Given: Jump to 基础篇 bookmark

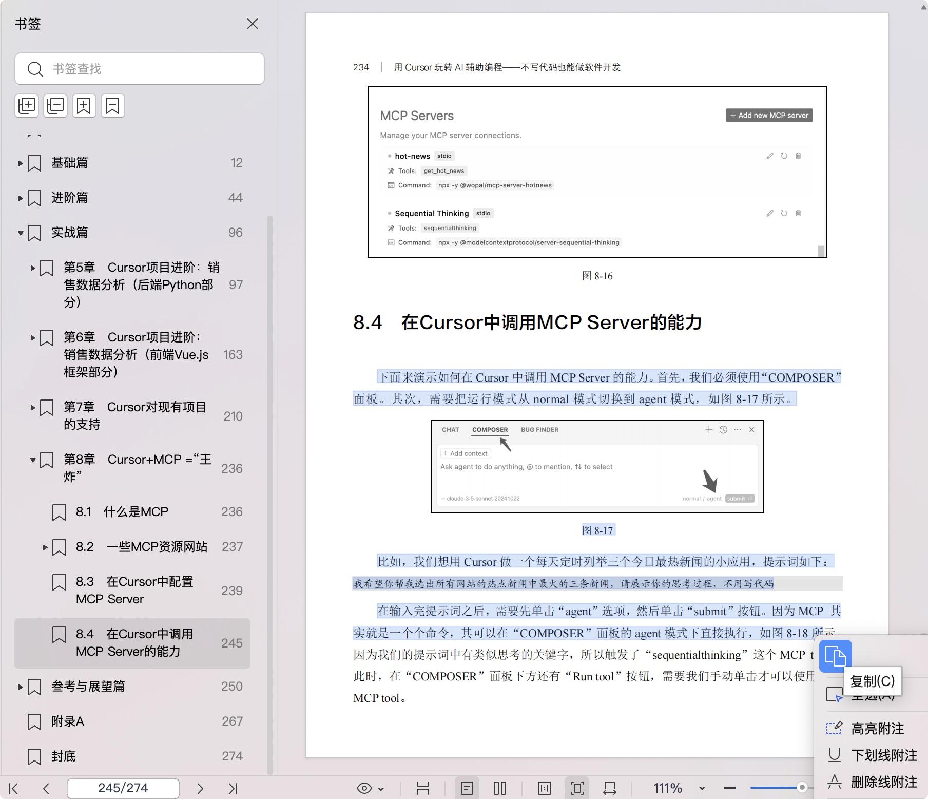Looking at the screenshot, I should (x=69, y=163).
